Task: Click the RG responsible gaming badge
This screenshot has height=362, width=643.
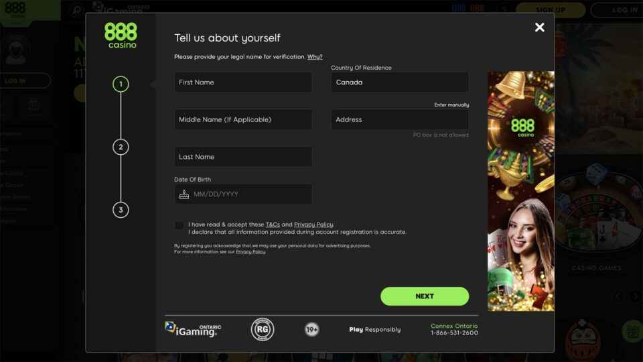Action: [x=263, y=329]
